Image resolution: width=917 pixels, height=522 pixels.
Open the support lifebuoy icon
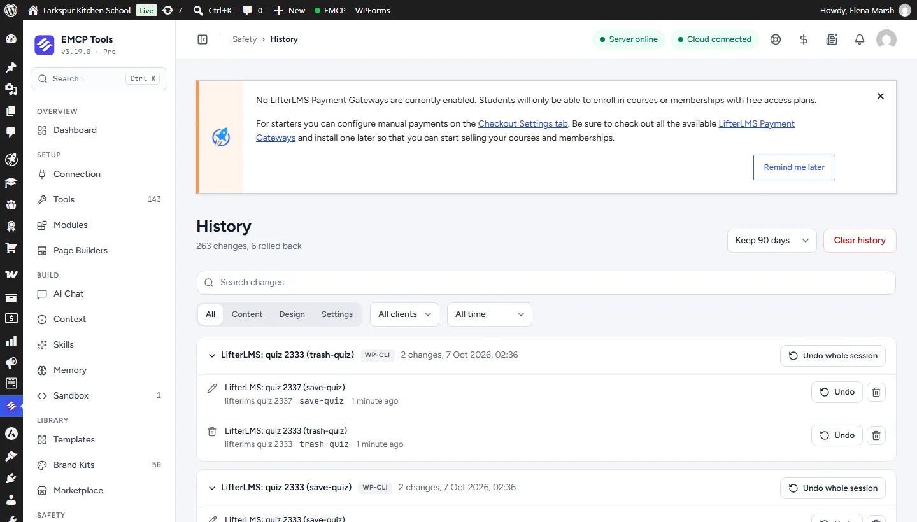click(x=775, y=39)
